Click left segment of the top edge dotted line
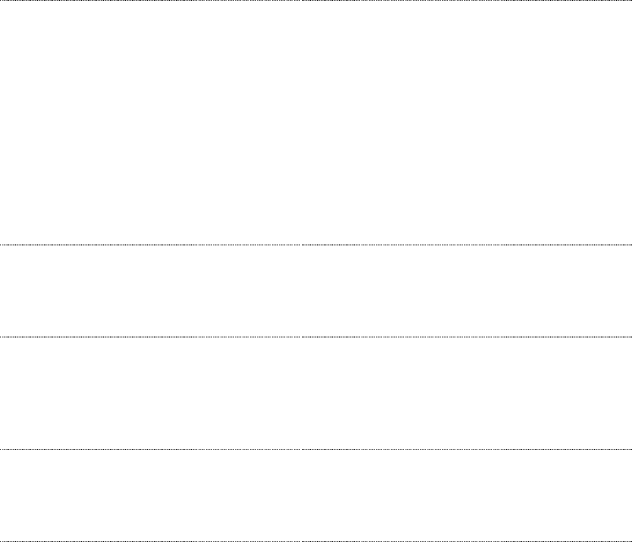The height and width of the screenshot is (542, 632). (x=150, y=0)
